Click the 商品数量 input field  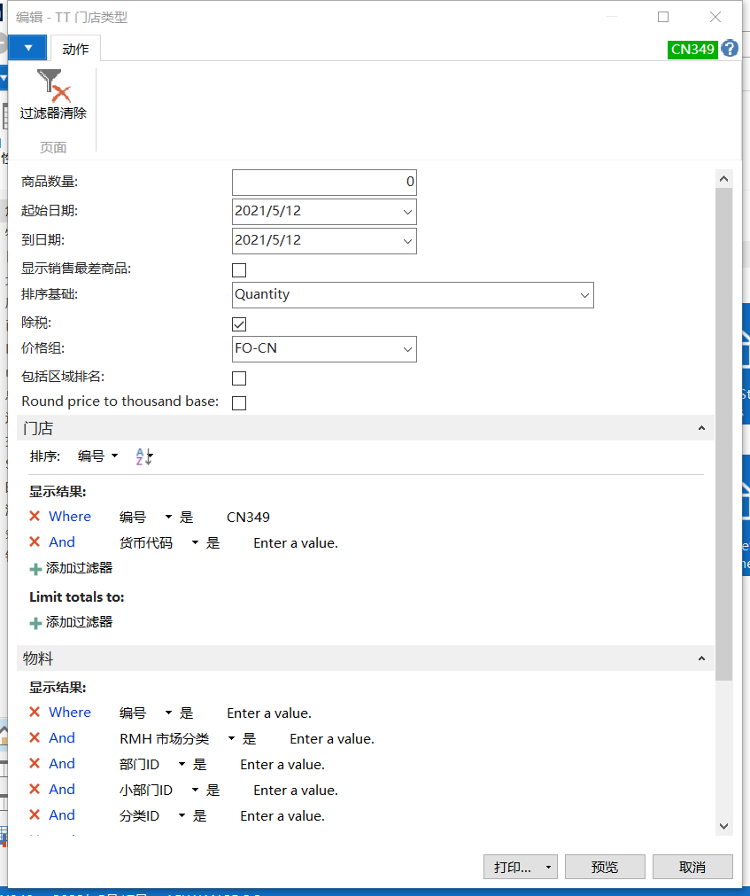click(x=324, y=183)
